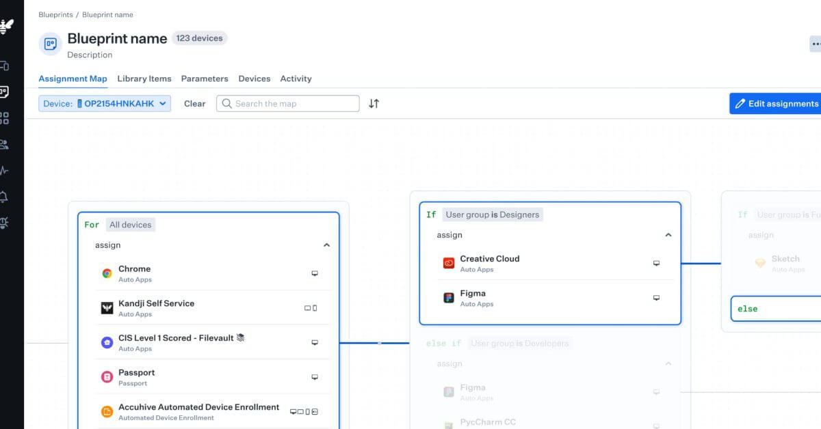Switch to the Library Items tab
This screenshot has height=429, width=821.
tap(144, 79)
